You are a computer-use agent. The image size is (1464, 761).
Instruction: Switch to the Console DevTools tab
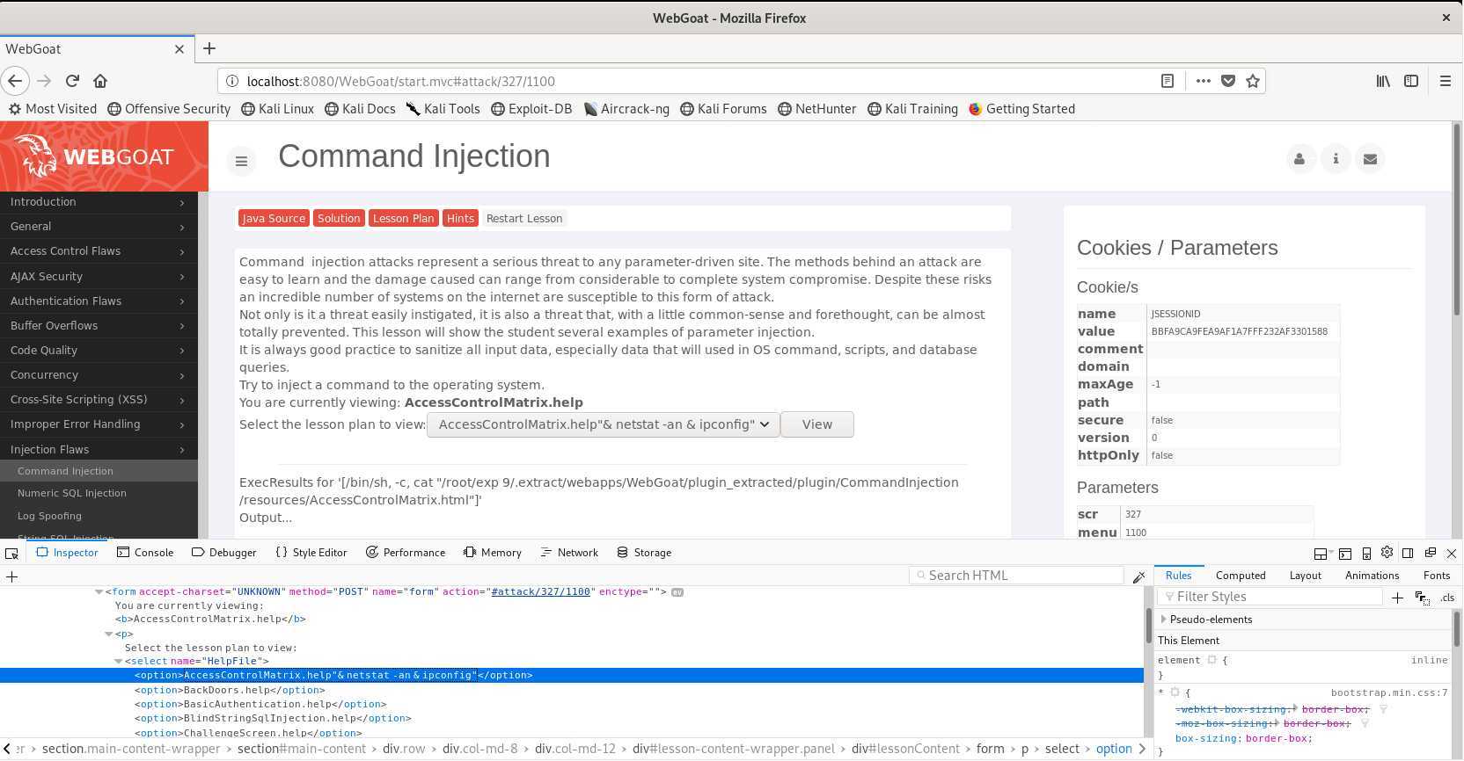click(145, 553)
